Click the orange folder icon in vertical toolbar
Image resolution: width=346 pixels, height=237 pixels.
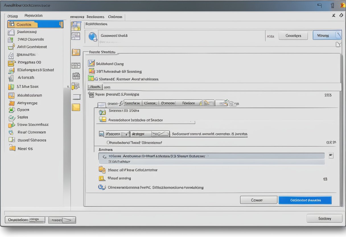click(x=76, y=52)
